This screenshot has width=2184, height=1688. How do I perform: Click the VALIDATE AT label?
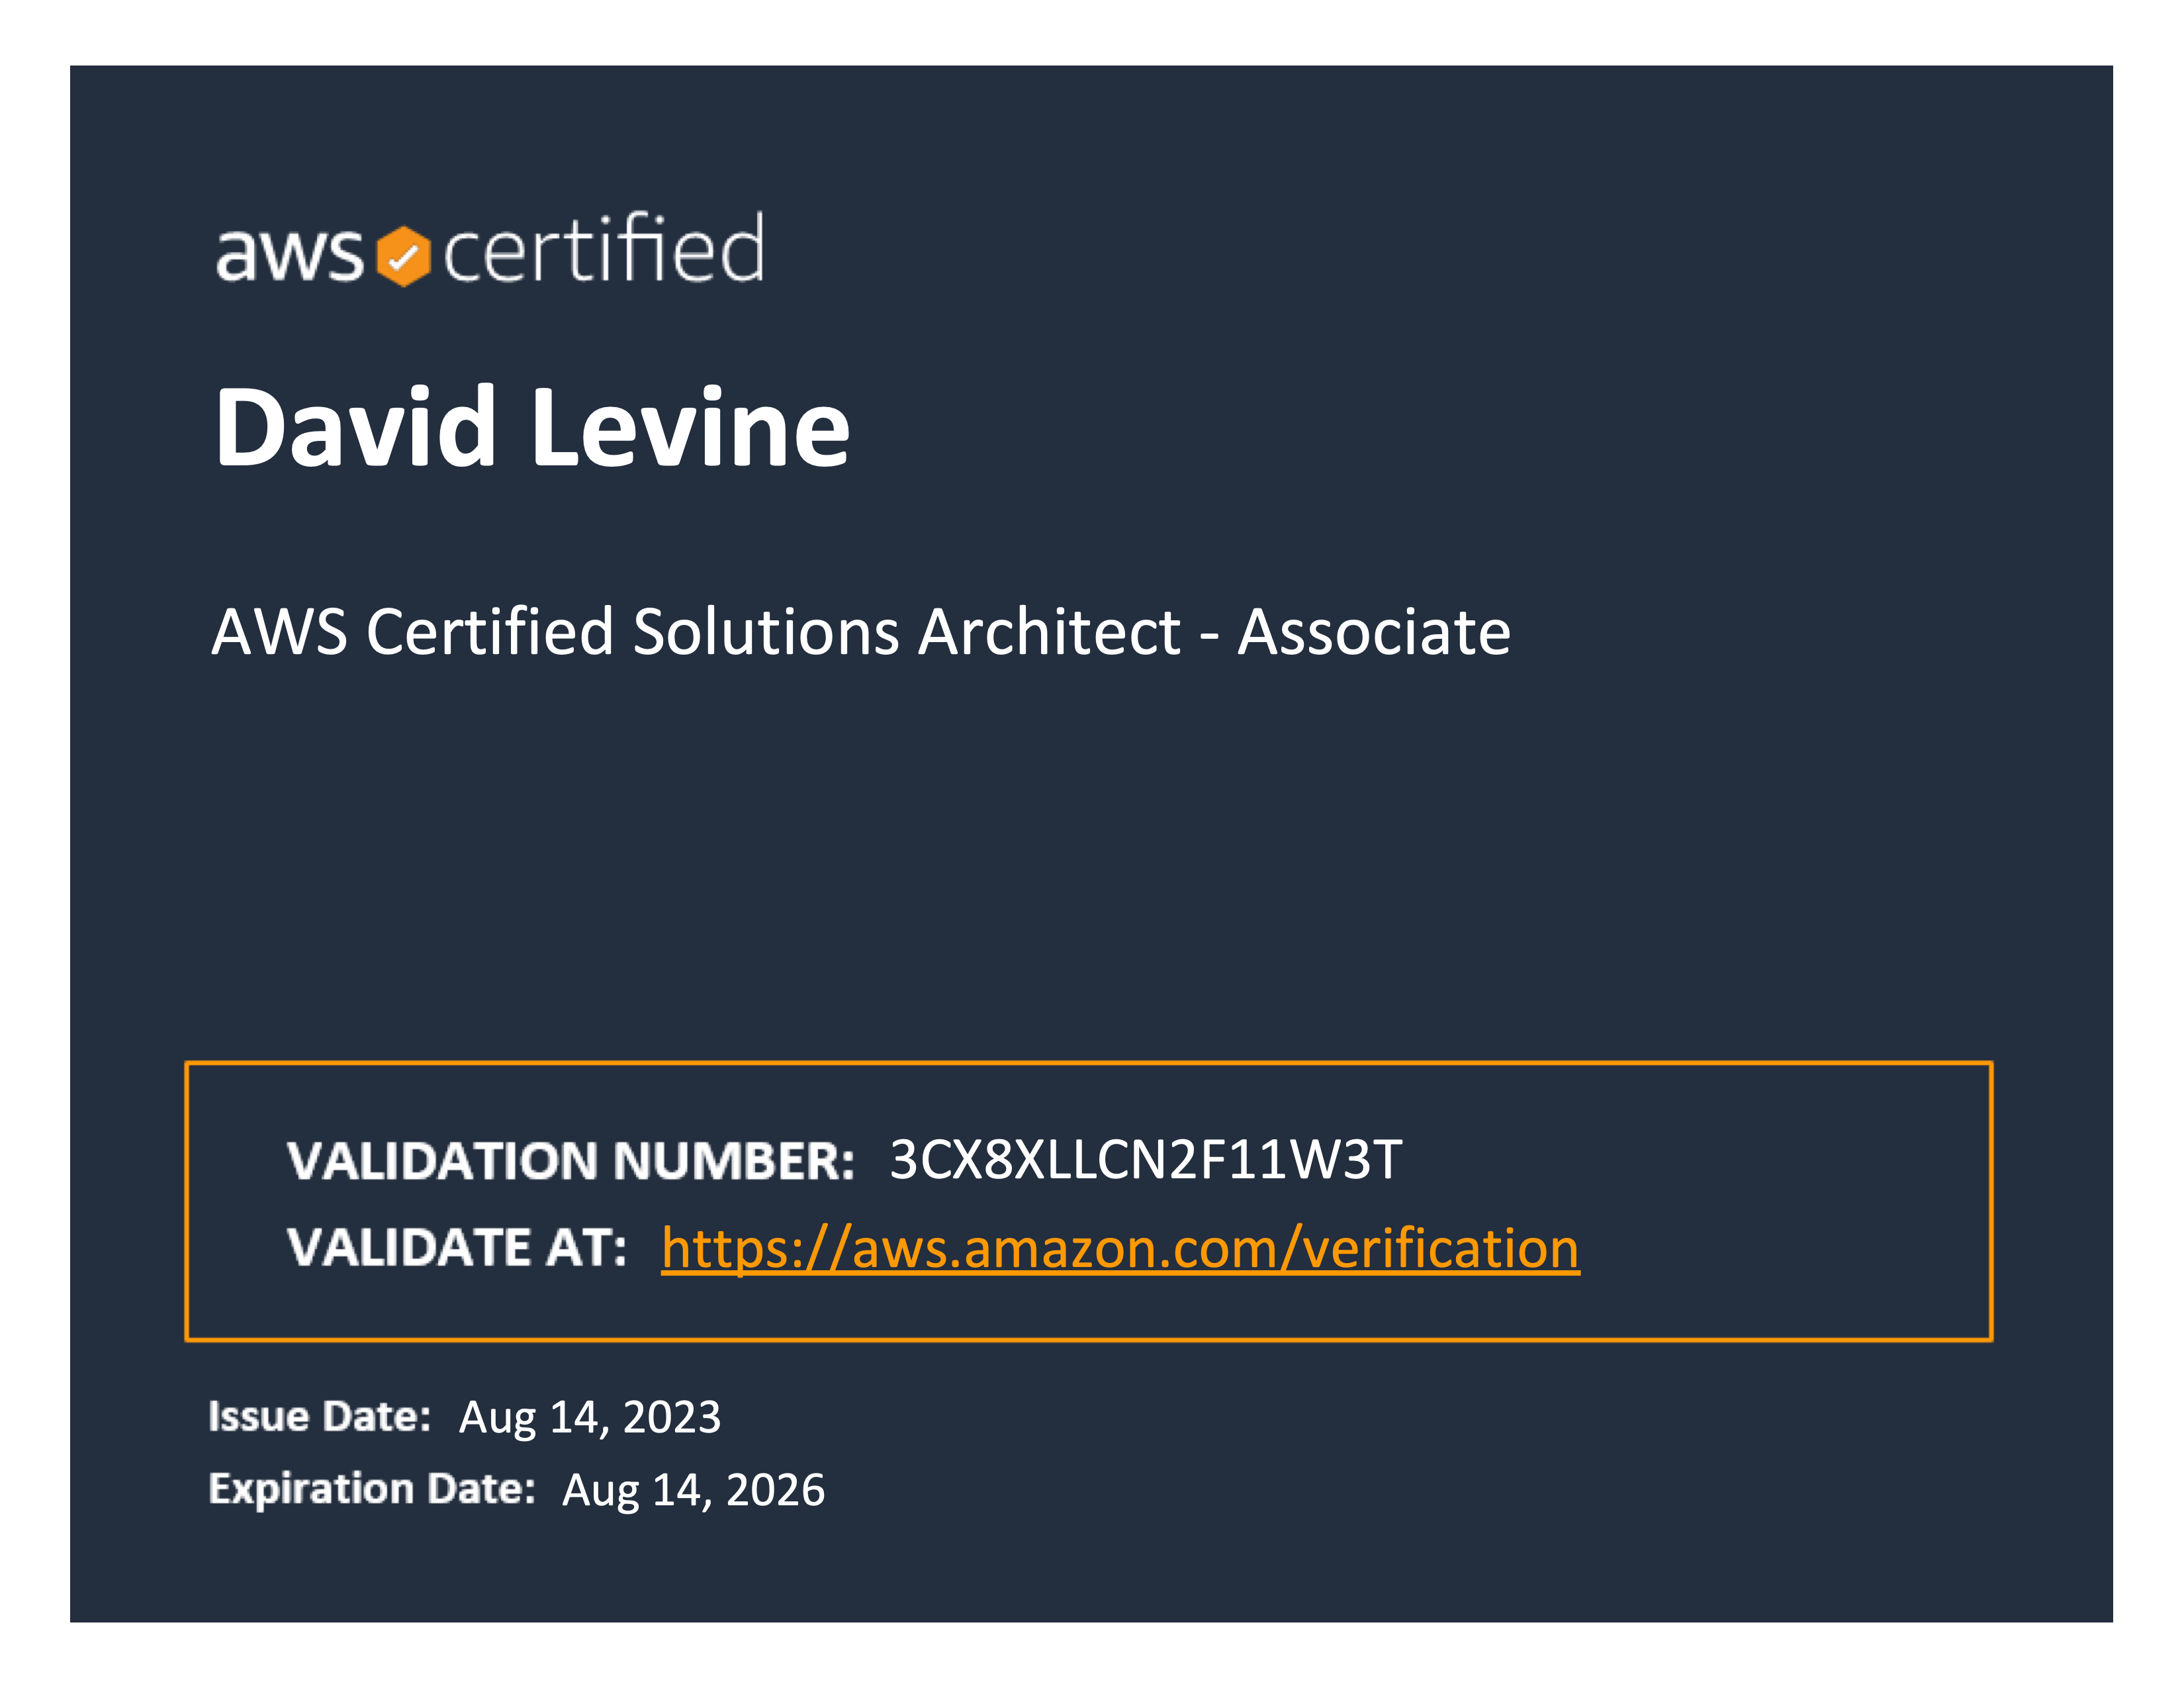coord(457,1248)
